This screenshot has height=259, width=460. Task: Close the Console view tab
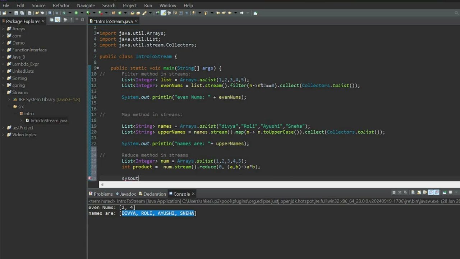click(193, 194)
